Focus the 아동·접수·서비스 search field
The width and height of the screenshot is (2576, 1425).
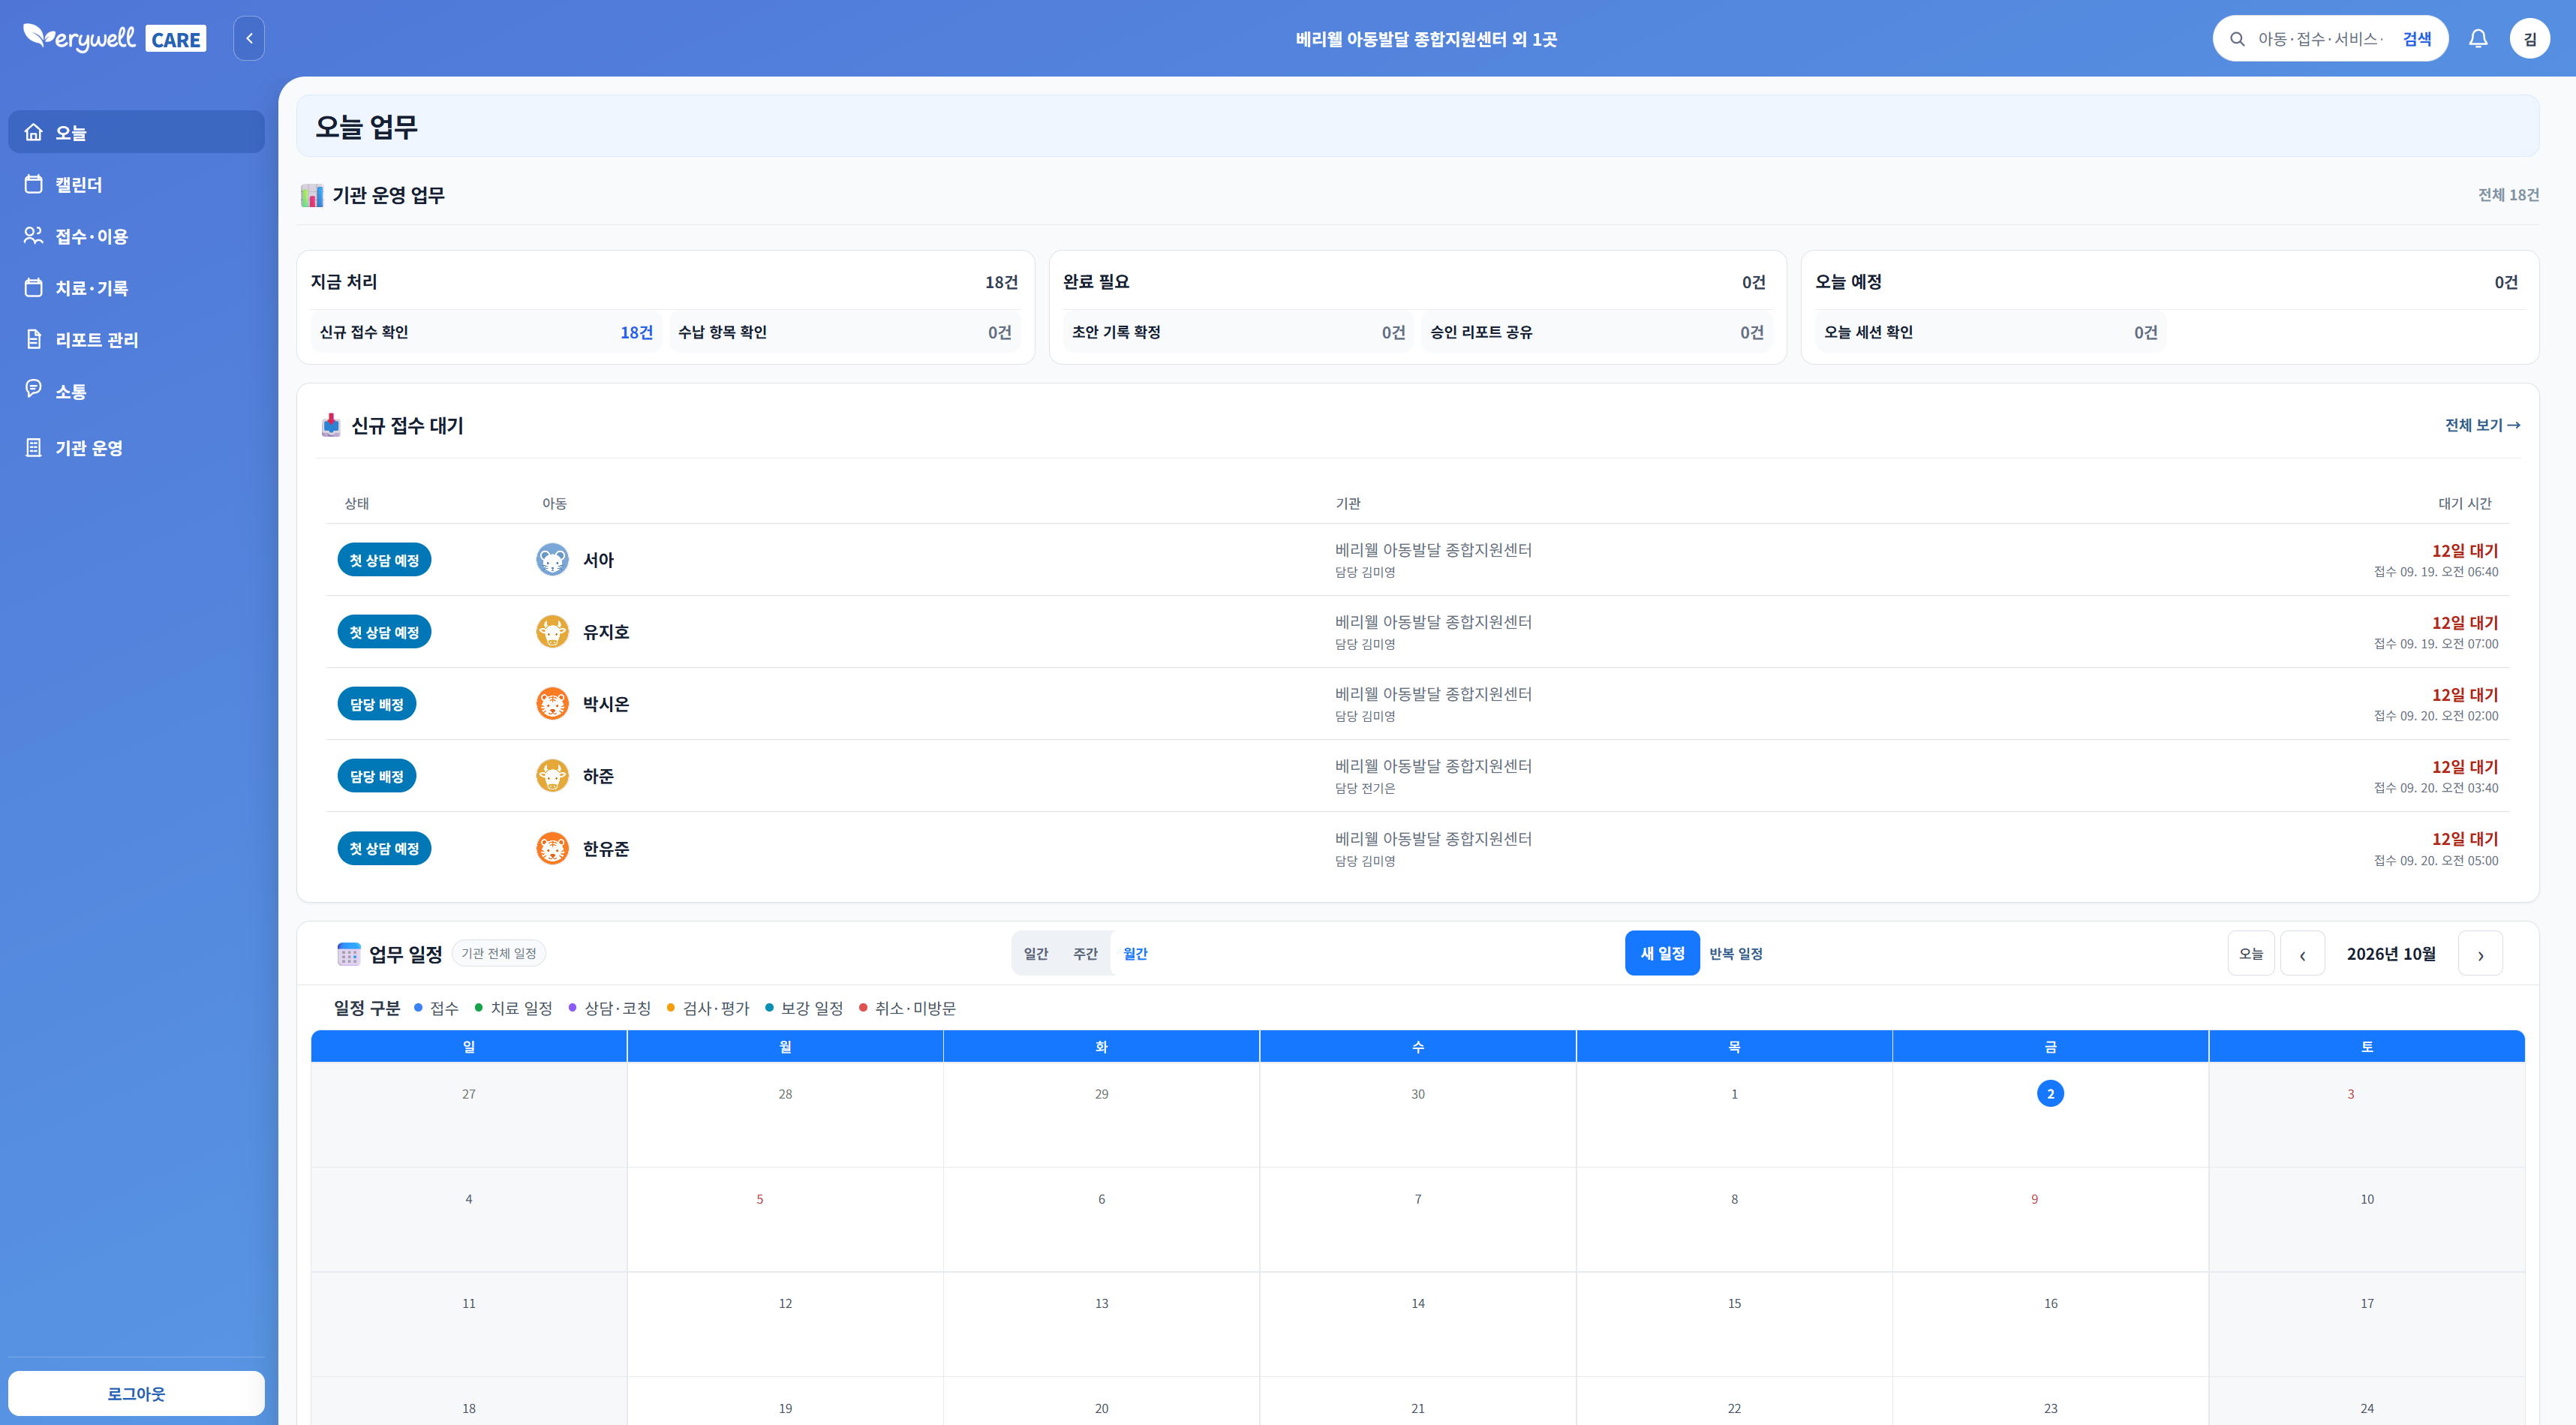[x=2322, y=39]
